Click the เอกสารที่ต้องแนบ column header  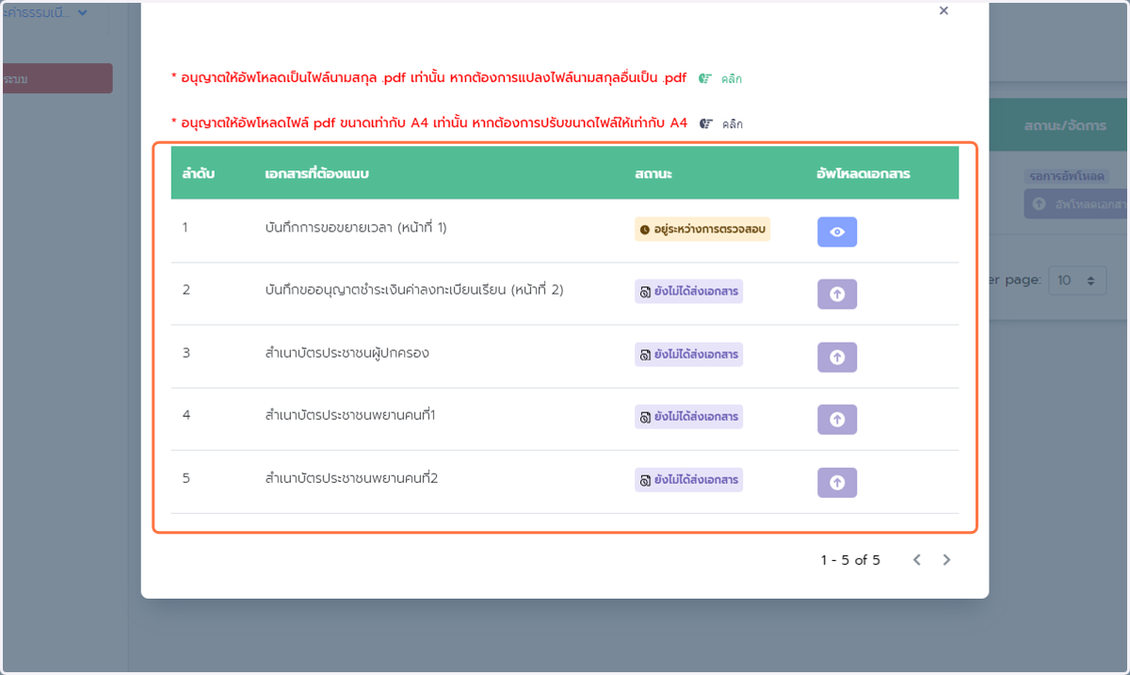317,174
